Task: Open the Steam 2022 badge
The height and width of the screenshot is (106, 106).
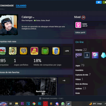Action: coord(95,55)
